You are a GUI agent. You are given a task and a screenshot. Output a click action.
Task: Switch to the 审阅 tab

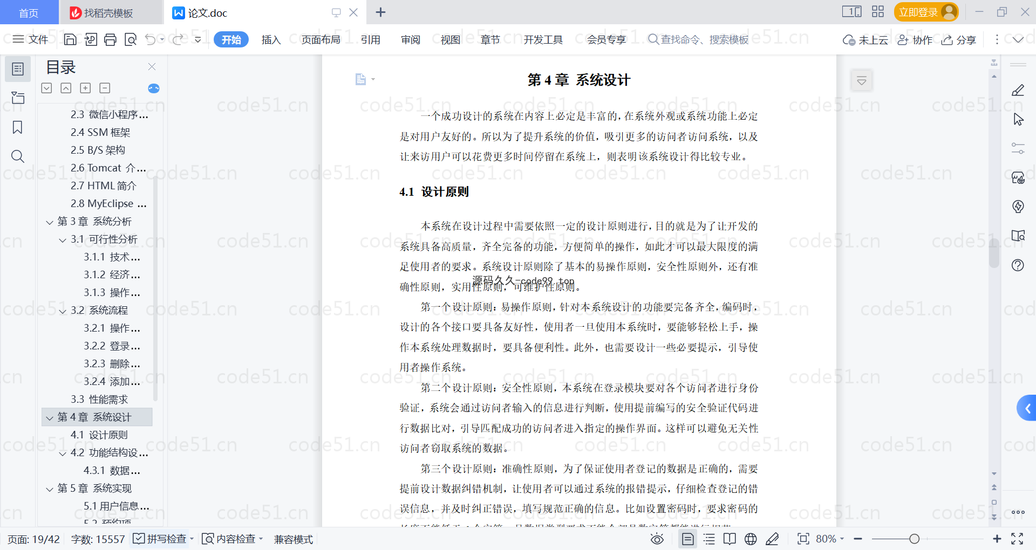[411, 39]
